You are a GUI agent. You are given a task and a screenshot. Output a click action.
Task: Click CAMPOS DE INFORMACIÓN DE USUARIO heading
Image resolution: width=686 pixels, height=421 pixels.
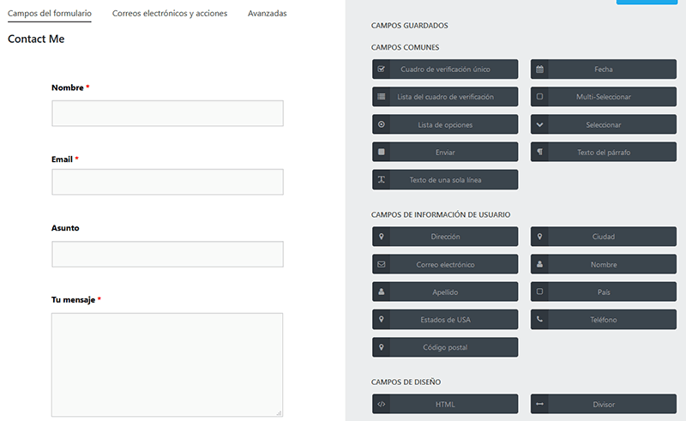click(x=441, y=214)
